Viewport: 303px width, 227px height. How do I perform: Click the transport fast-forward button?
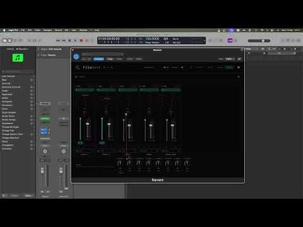(x=64, y=40)
